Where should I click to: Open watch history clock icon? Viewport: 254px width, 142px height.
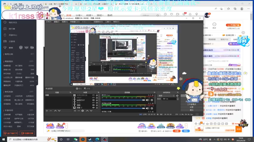pos(165,14)
